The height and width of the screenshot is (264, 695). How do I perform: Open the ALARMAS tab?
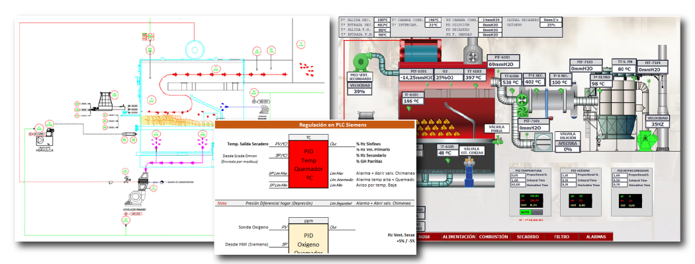point(596,236)
